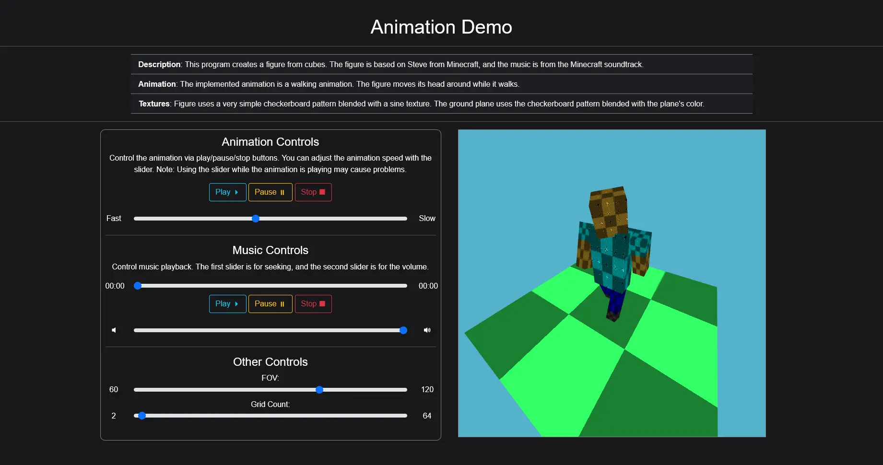Stop the walking animation

[x=313, y=192]
